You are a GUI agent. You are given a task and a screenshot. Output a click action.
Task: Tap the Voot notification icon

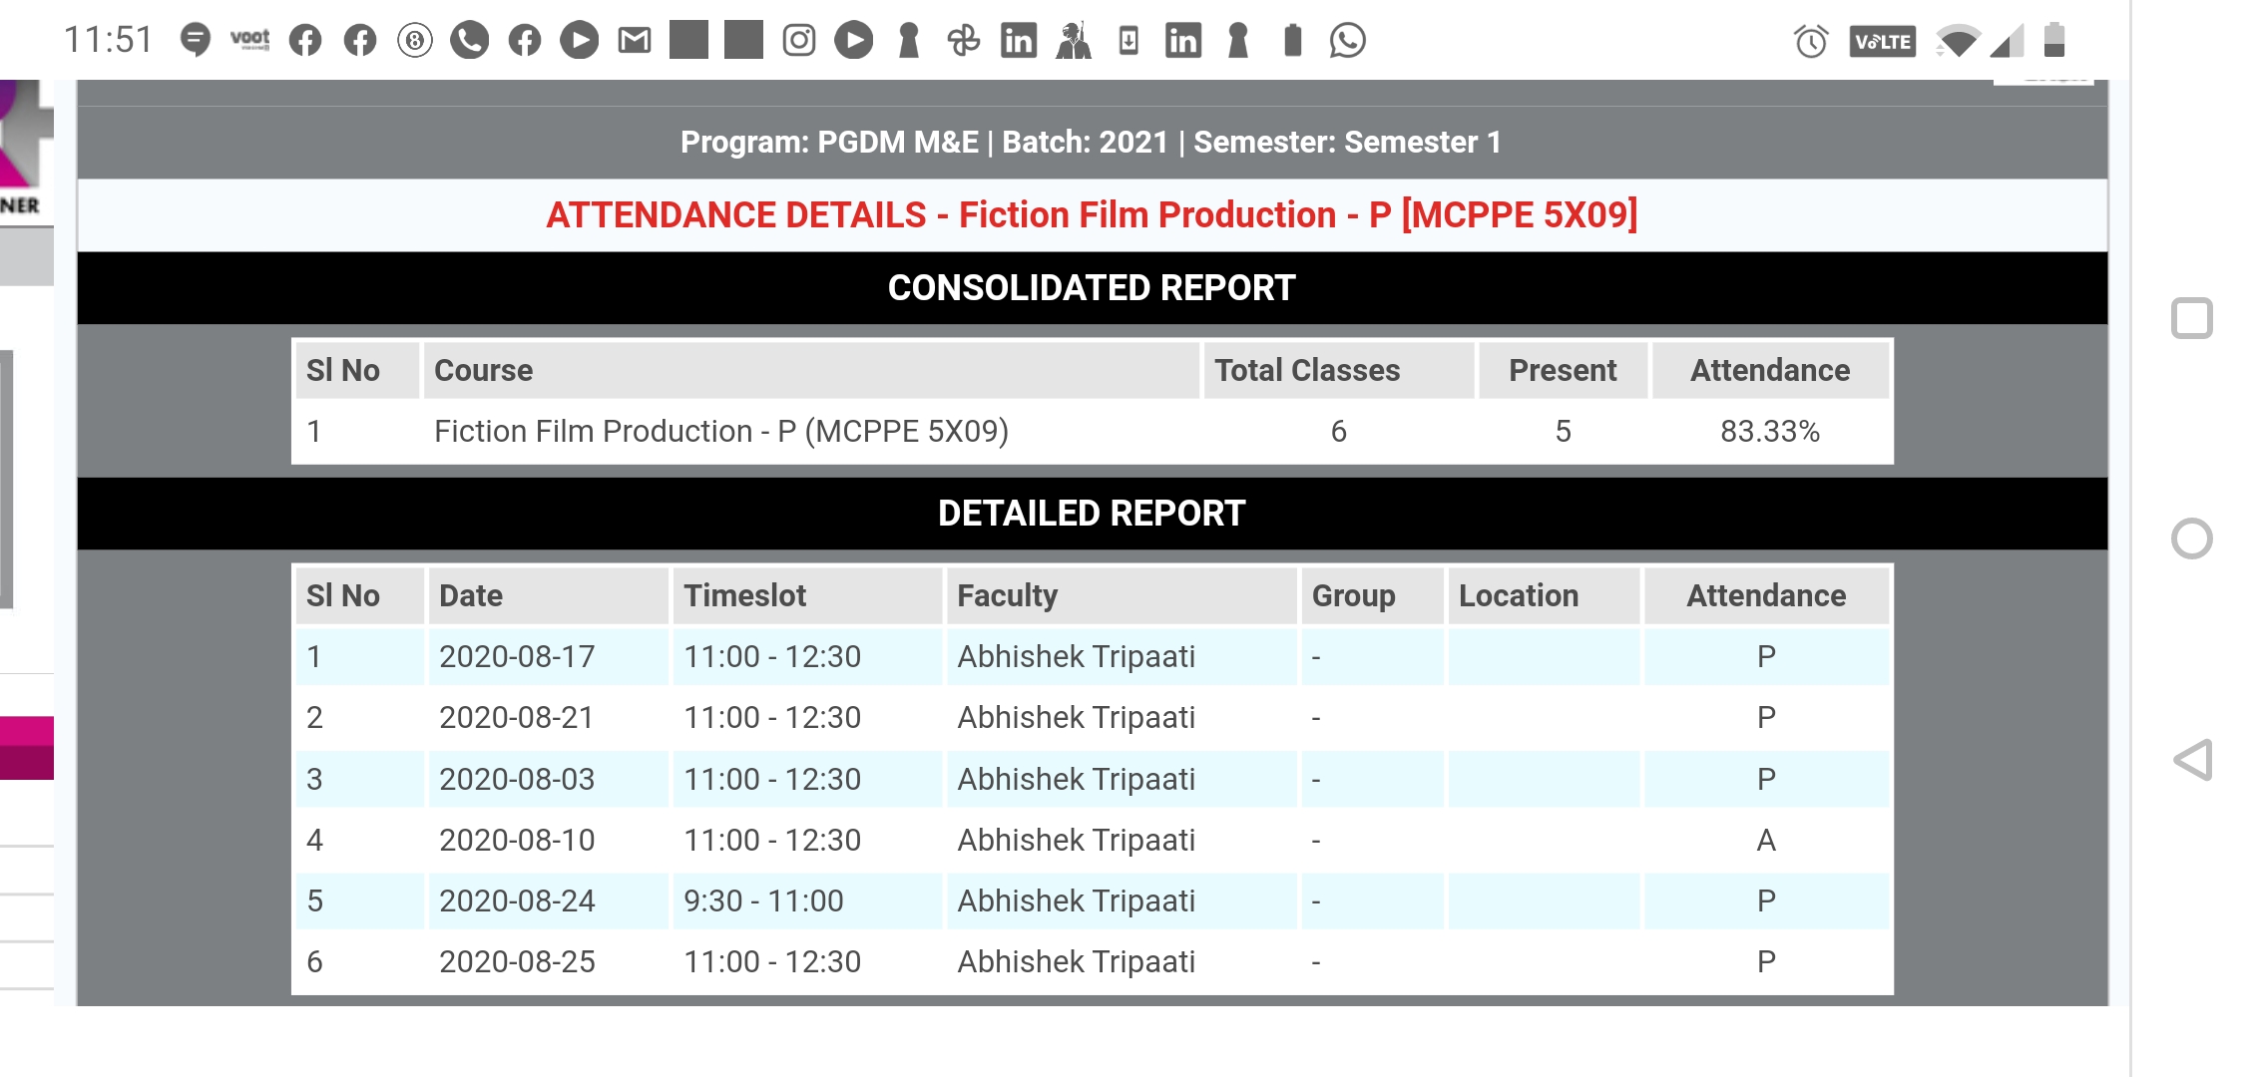[249, 40]
